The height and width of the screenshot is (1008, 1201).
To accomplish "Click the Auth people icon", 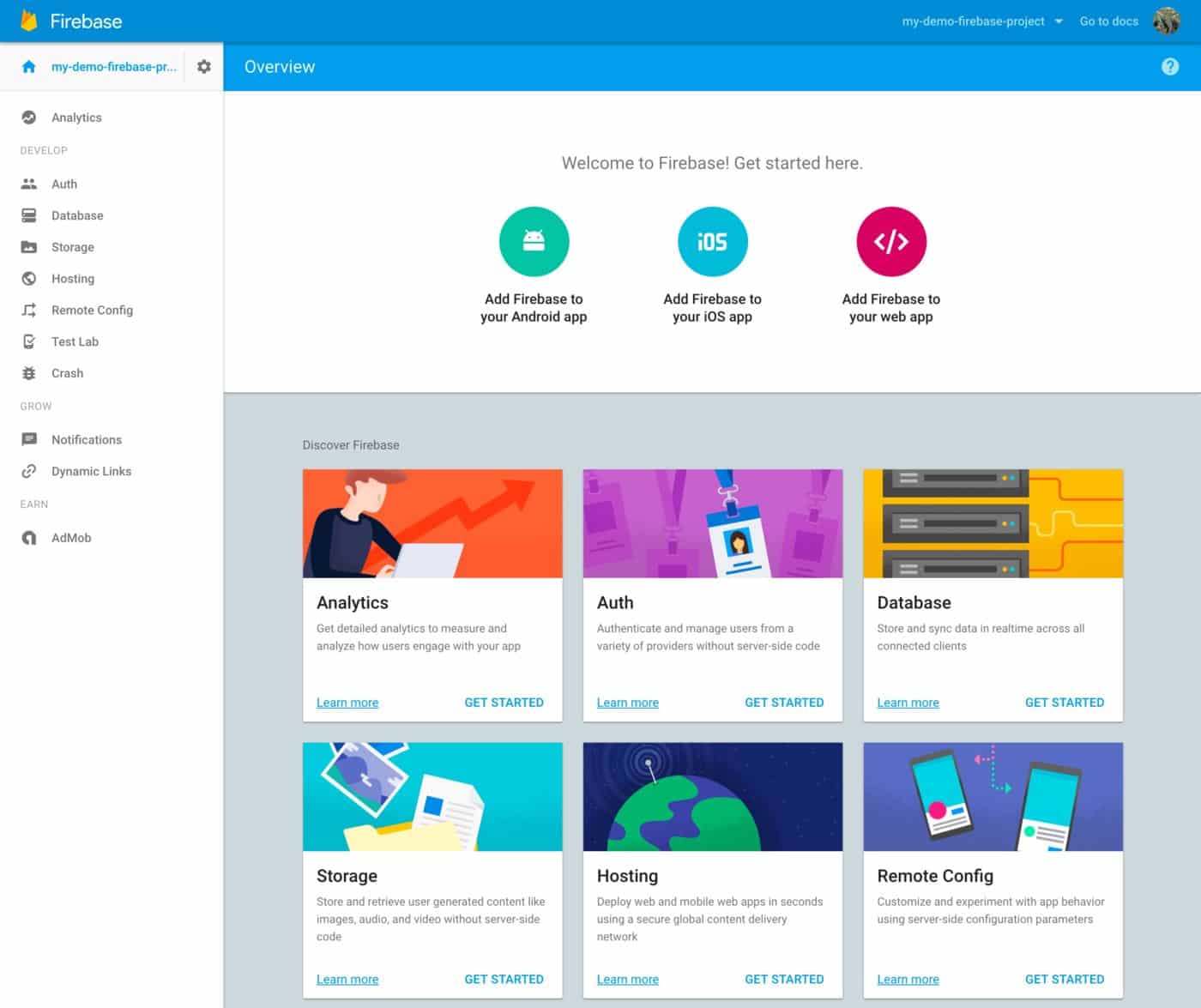I will click(29, 184).
